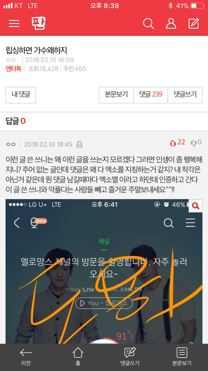Viewport: 208px width, 371px height.
Task: Tap the 홈 house icon in bottom bar
Action: [78, 357]
